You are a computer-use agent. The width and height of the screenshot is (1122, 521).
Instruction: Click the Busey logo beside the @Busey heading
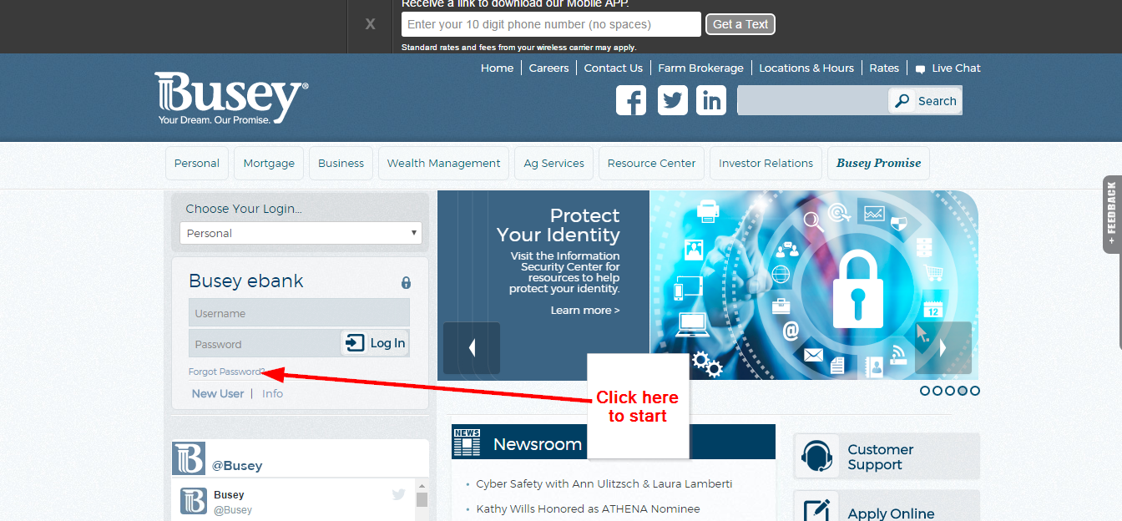click(x=188, y=458)
